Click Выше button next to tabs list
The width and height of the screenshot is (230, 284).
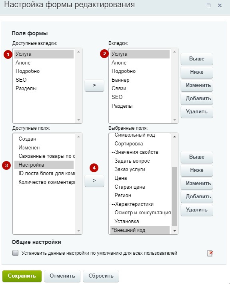point(197,59)
